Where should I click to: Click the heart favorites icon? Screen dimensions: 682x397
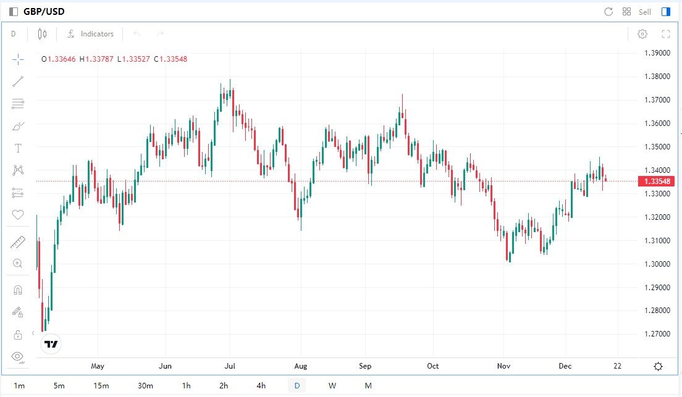click(x=18, y=215)
